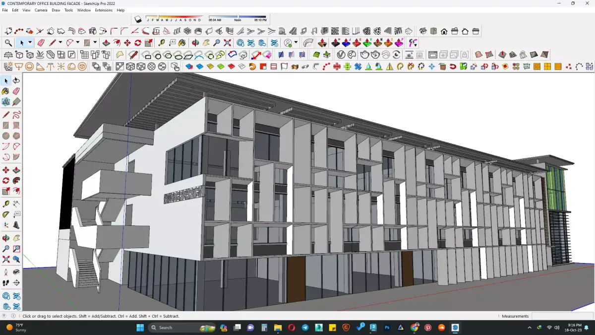Choose the Protractor tool
This screenshot has height=335, width=595.
point(6,214)
